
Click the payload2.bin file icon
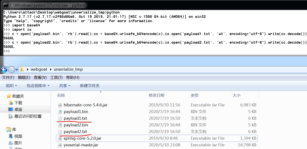point(60,125)
